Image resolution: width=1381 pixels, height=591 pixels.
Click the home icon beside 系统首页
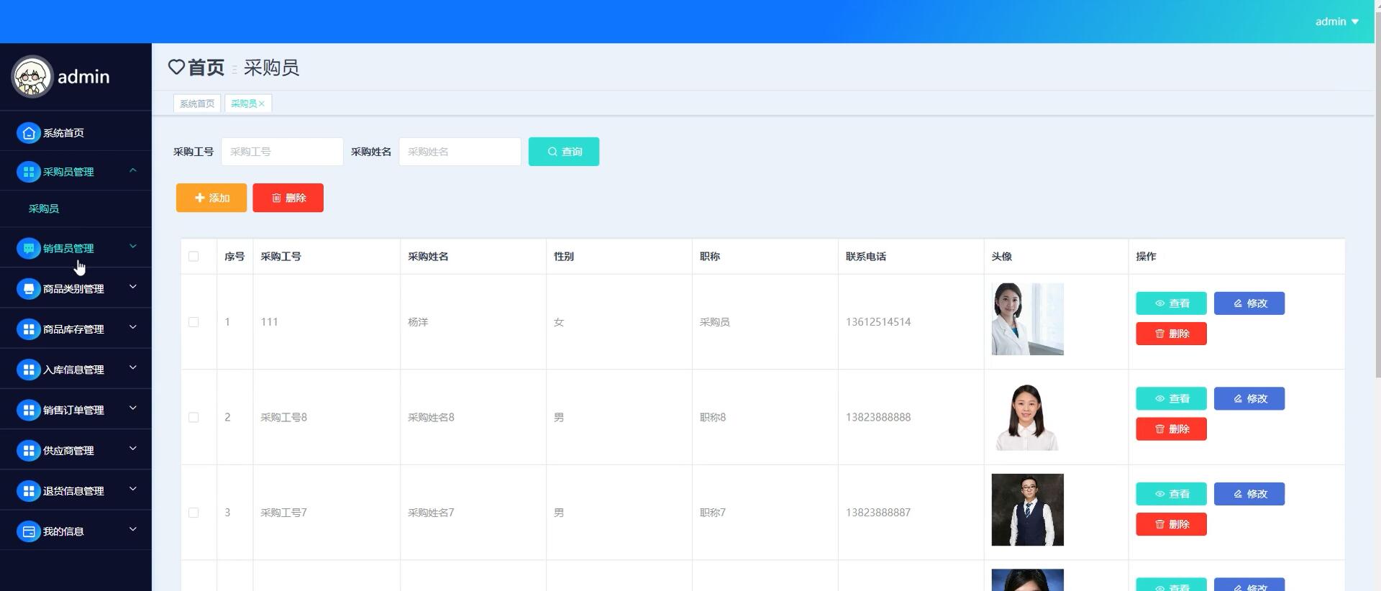28,133
